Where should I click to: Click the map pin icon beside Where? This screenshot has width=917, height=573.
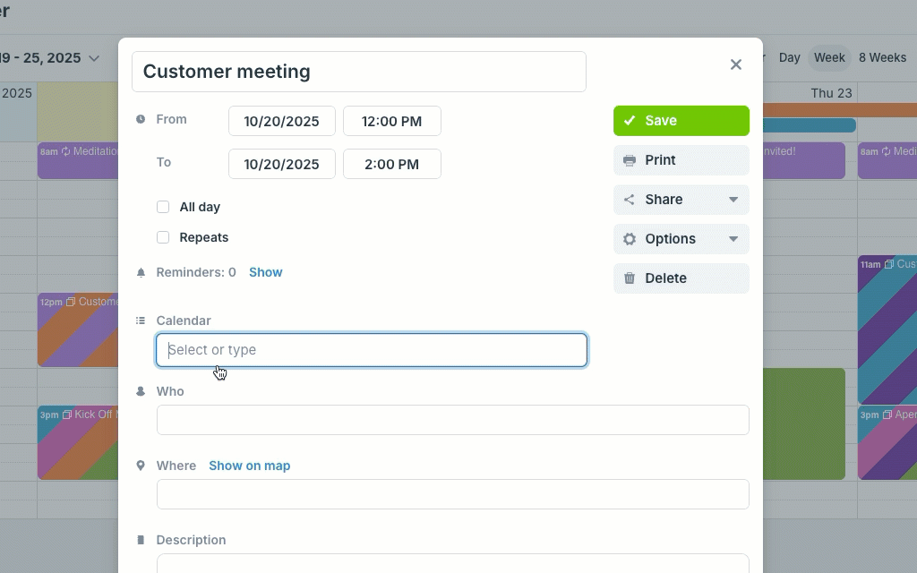(x=141, y=466)
